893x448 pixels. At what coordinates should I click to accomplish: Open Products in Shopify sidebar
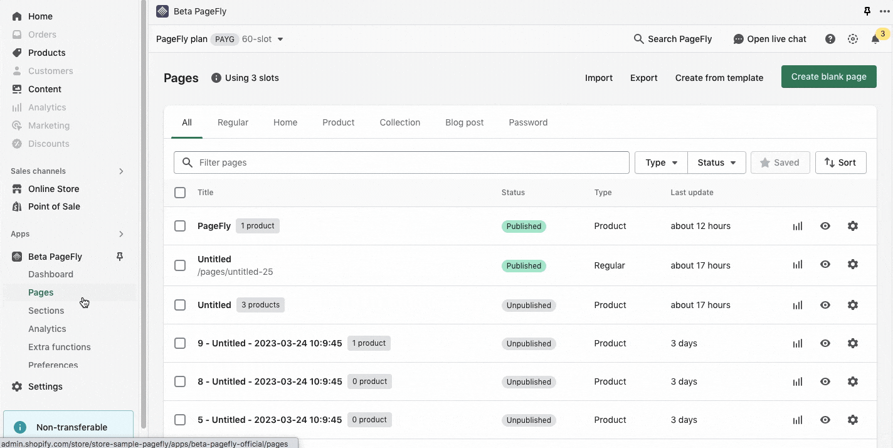point(47,53)
